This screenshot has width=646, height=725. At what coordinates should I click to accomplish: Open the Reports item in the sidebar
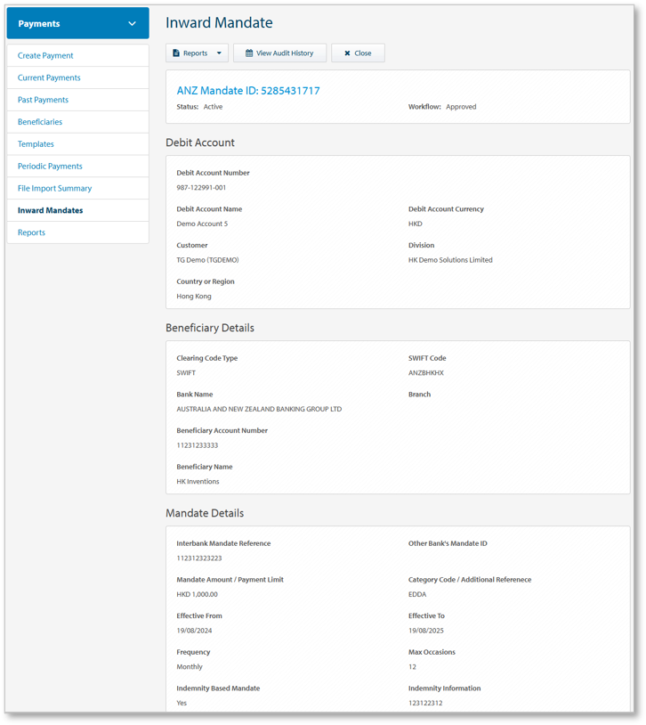tap(31, 232)
